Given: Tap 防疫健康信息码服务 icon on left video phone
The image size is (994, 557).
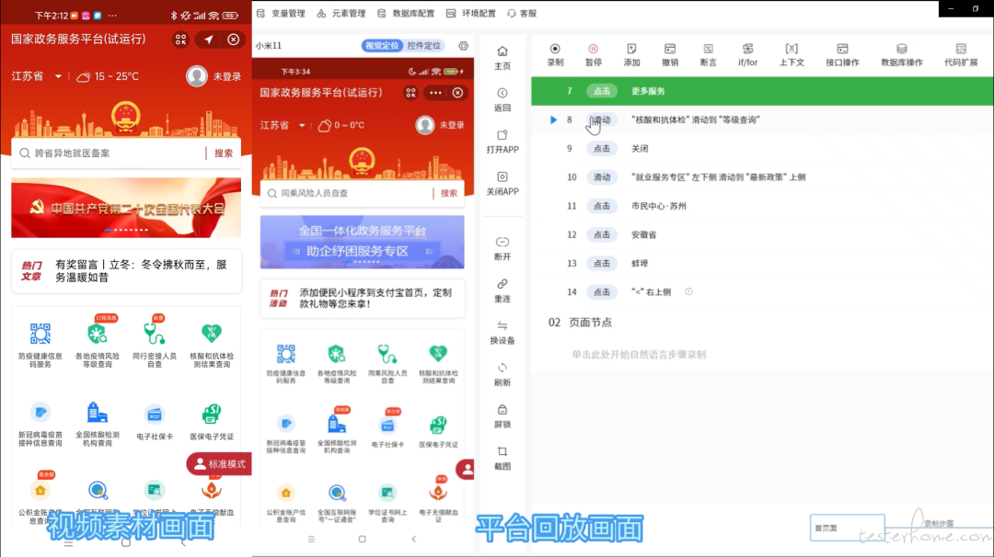Looking at the screenshot, I should pyautogui.click(x=40, y=334).
